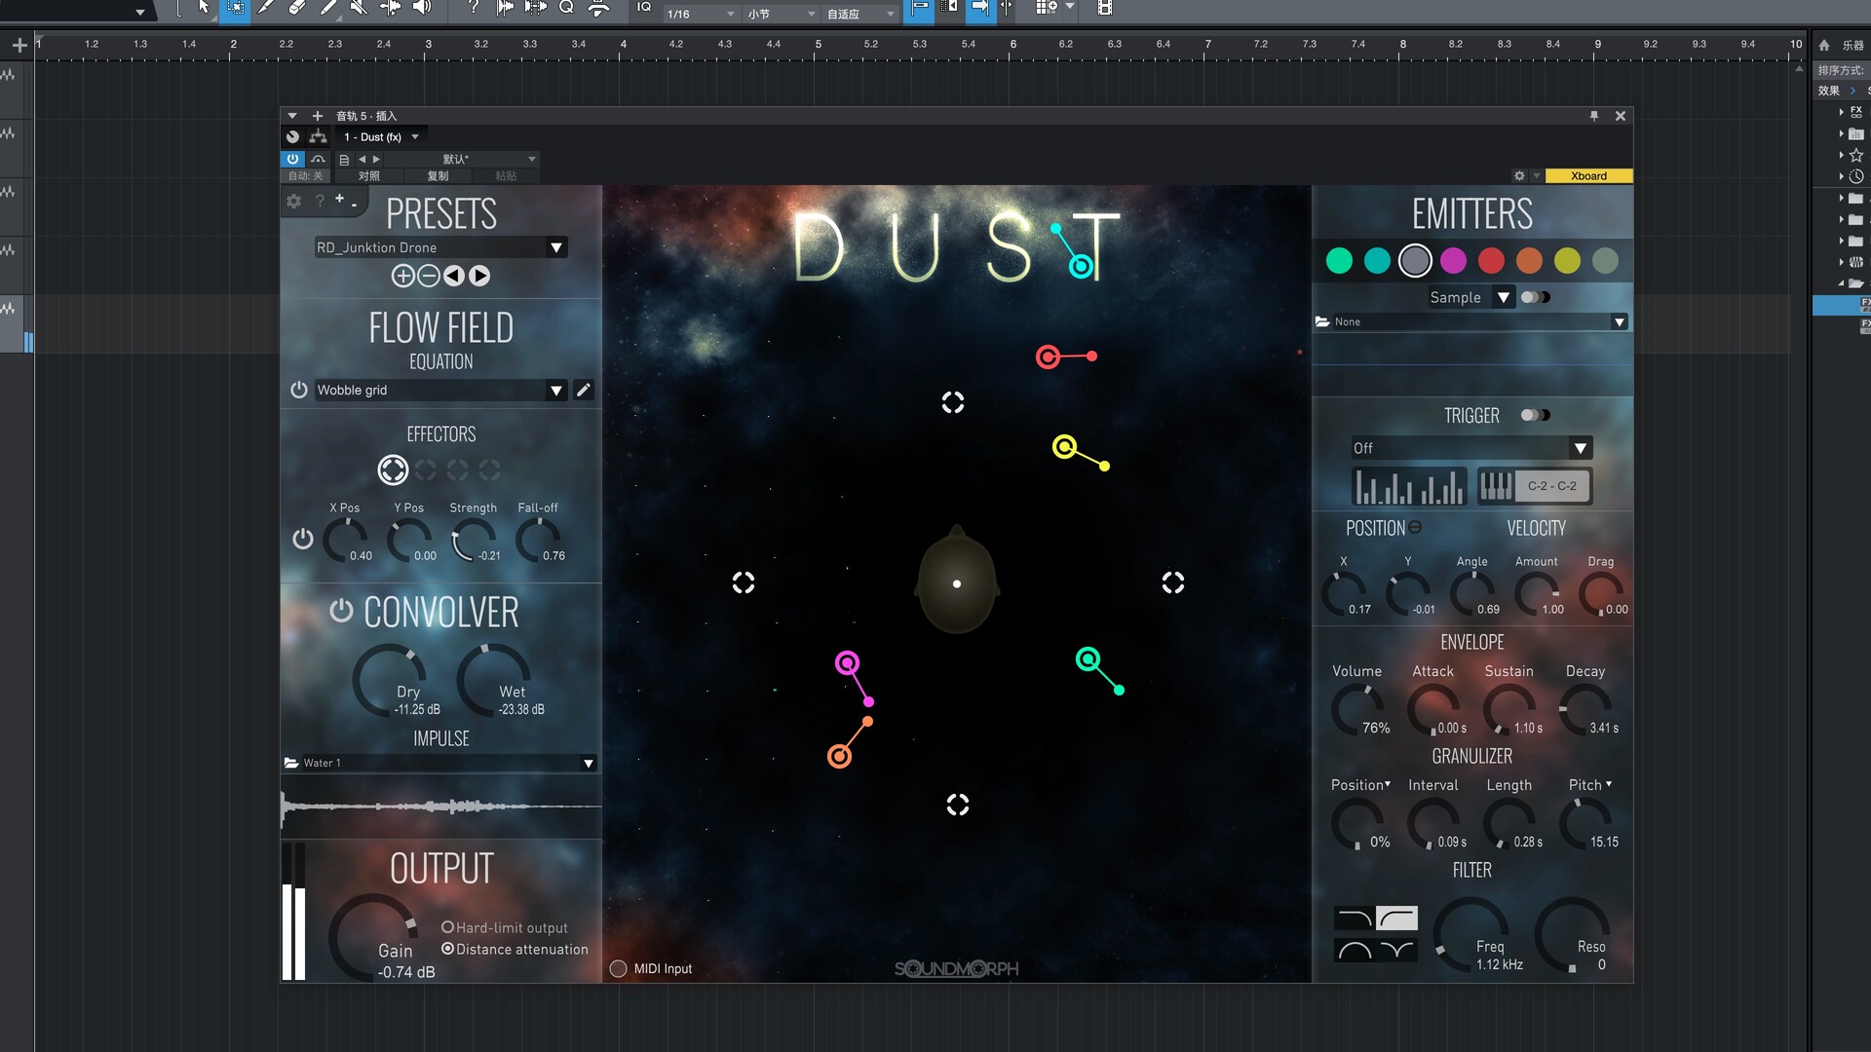Click the 复制 copy tab
The height and width of the screenshot is (1052, 1871).
pos(438,176)
